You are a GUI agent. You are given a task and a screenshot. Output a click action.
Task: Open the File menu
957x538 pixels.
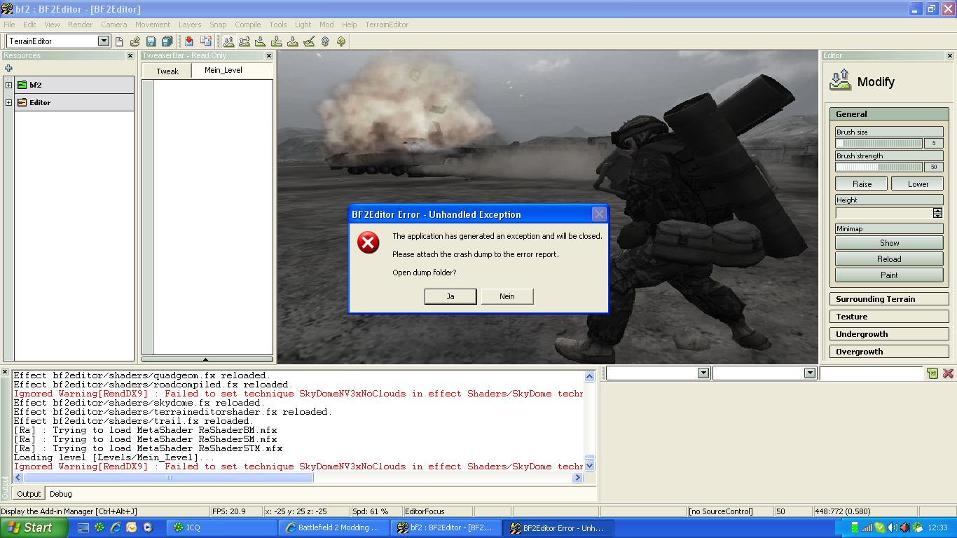coord(9,25)
